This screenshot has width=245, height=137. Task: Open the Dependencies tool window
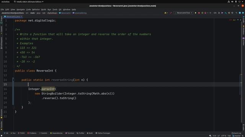[x=56, y=133]
